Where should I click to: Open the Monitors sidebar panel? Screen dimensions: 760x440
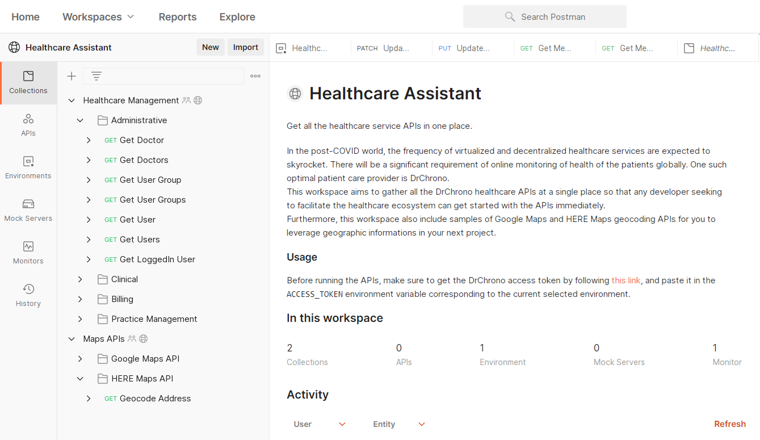(28, 253)
